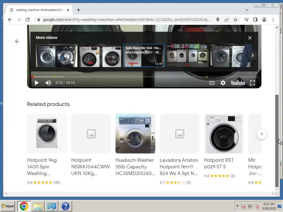Show next videos in More videos row
The width and height of the screenshot is (283, 212).
coord(253,55)
